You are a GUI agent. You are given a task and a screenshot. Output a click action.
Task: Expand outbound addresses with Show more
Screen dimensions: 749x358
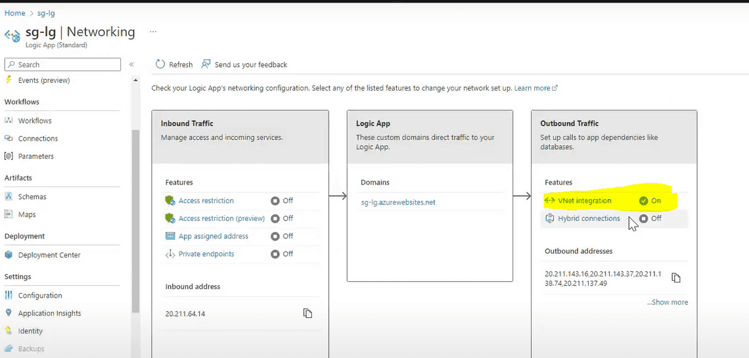(x=668, y=302)
